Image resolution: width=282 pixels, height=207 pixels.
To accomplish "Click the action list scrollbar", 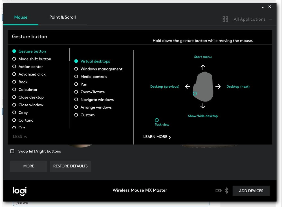I will click(70, 55).
